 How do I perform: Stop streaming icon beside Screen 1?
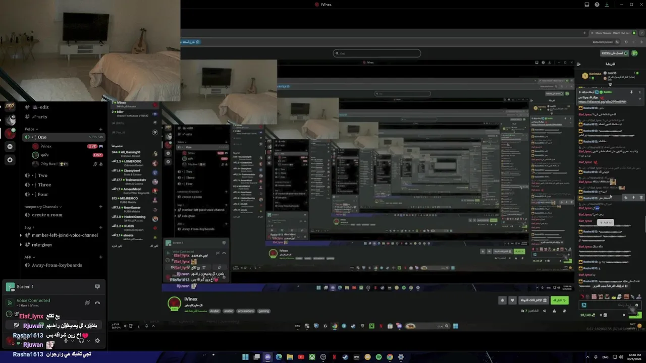[x=97, y=287]
